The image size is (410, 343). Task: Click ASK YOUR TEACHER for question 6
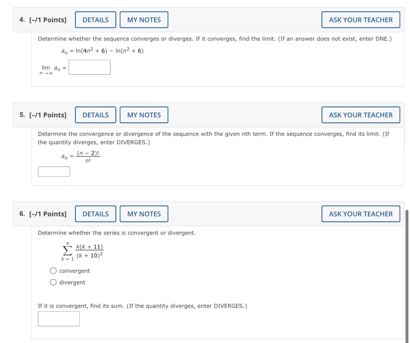[x=361, y=213]
